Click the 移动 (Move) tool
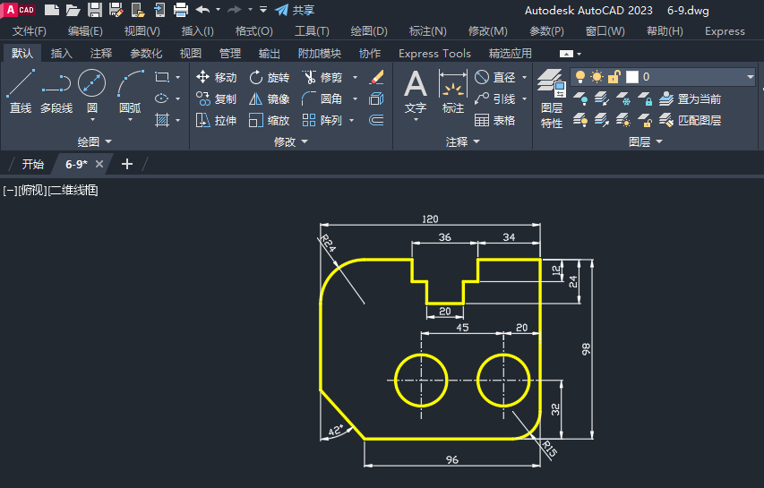This screenshot has width=764, height=488. point(216,78)
